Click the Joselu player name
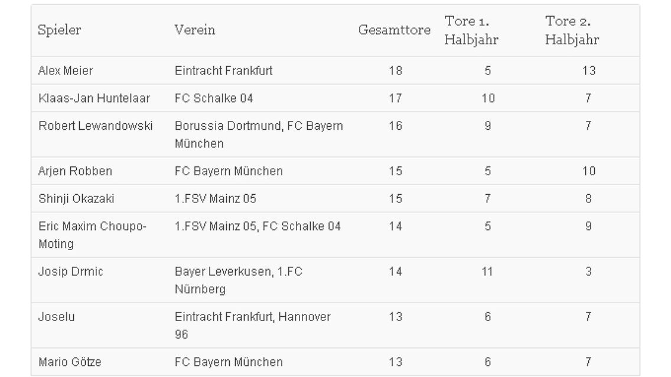Screen dimensions: 671x377 tap(57, 317)
